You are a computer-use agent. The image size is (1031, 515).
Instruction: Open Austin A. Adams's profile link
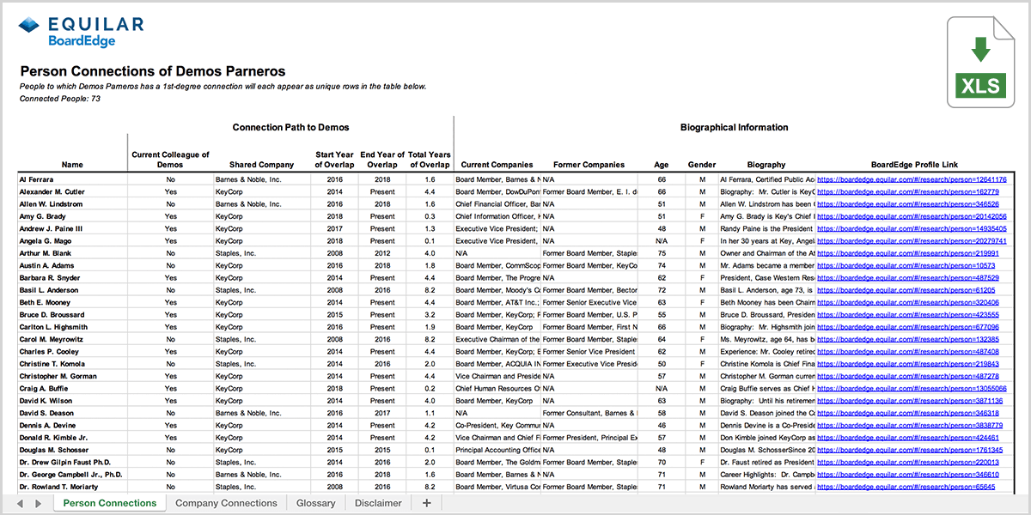click(x=906, y=266)
